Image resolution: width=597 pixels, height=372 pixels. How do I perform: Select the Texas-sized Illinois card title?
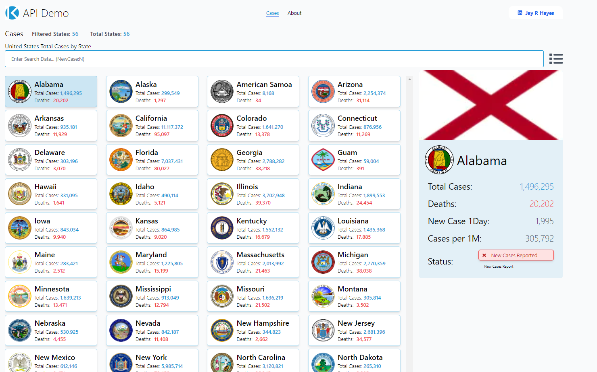[x=247, y=187]
